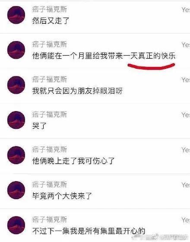This screenshot has height=242, width=190.
Task: Click the red underline annotation mark
Action: pyautogui.click(x=151, y=67)
